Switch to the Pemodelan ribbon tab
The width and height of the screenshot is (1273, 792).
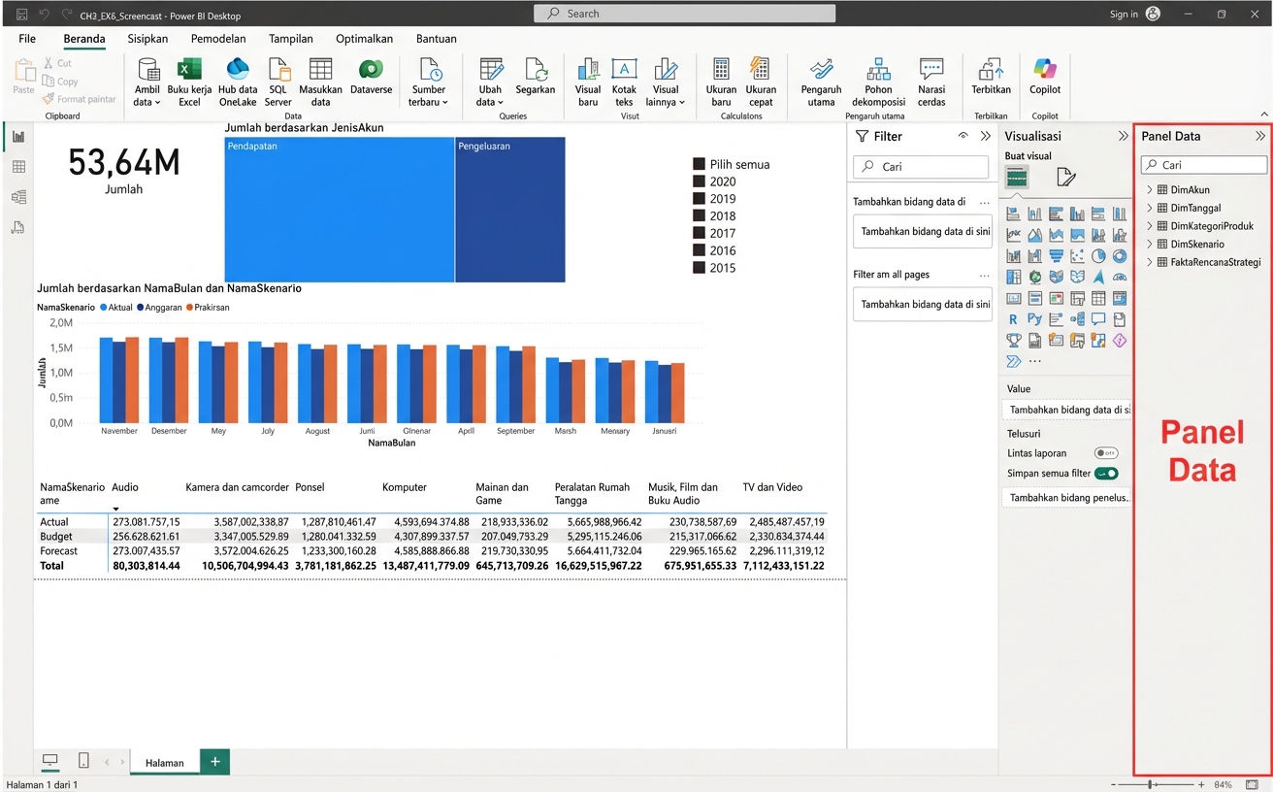tap(217, 39)
